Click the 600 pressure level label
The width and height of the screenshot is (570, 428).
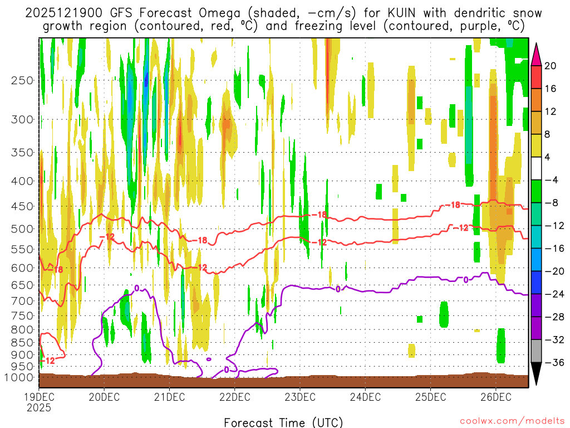pos(22,268)
